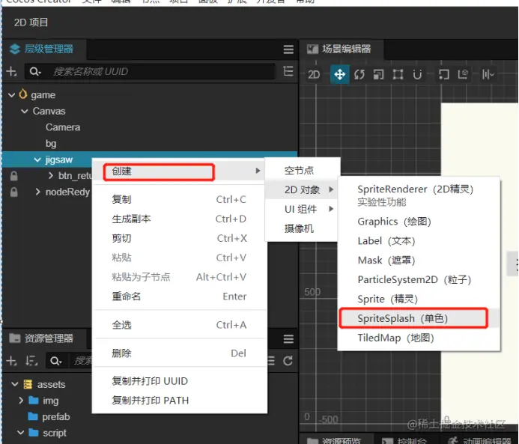Choose 复制并打印 UUID
Viewport: 519px width, 444px height.
(180, 381)
